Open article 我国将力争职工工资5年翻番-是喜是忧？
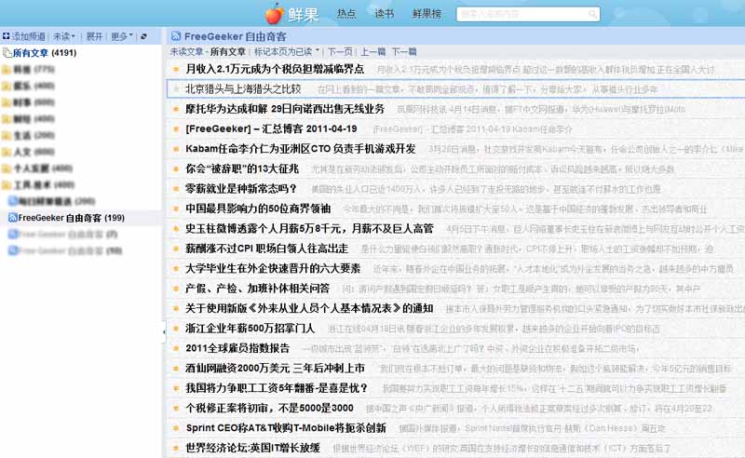The width and height of the screenshot is (745, 458). point(277,388)
